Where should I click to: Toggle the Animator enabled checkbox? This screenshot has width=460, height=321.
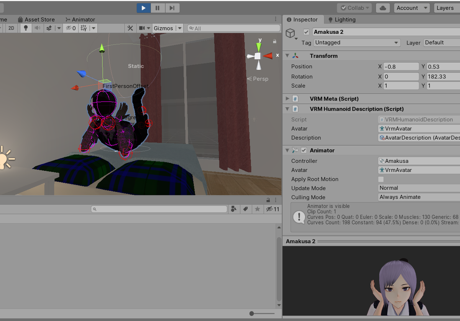pos(304,150)
